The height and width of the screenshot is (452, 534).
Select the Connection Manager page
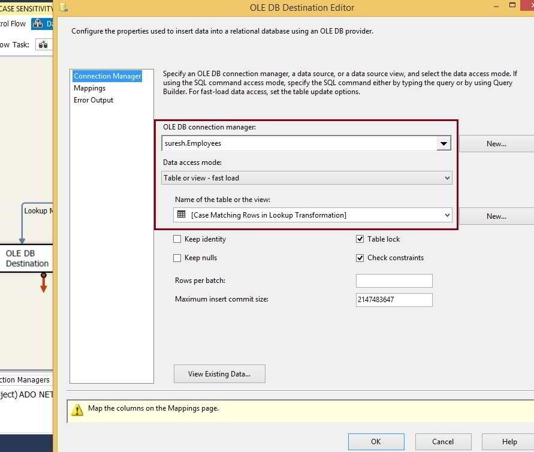107,76
